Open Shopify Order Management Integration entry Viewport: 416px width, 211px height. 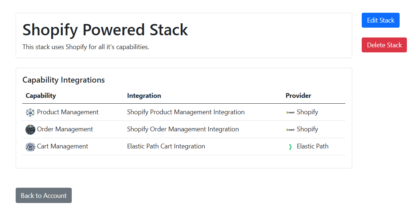click(183, 129)
